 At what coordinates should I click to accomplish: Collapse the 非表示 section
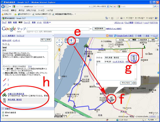(x=3, y=109)
